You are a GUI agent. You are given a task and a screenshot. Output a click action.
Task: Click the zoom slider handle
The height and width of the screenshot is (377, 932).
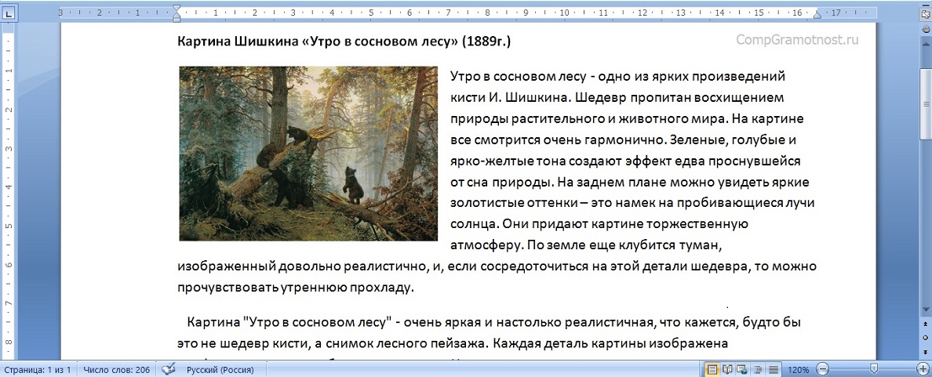[x=873, y=369]
